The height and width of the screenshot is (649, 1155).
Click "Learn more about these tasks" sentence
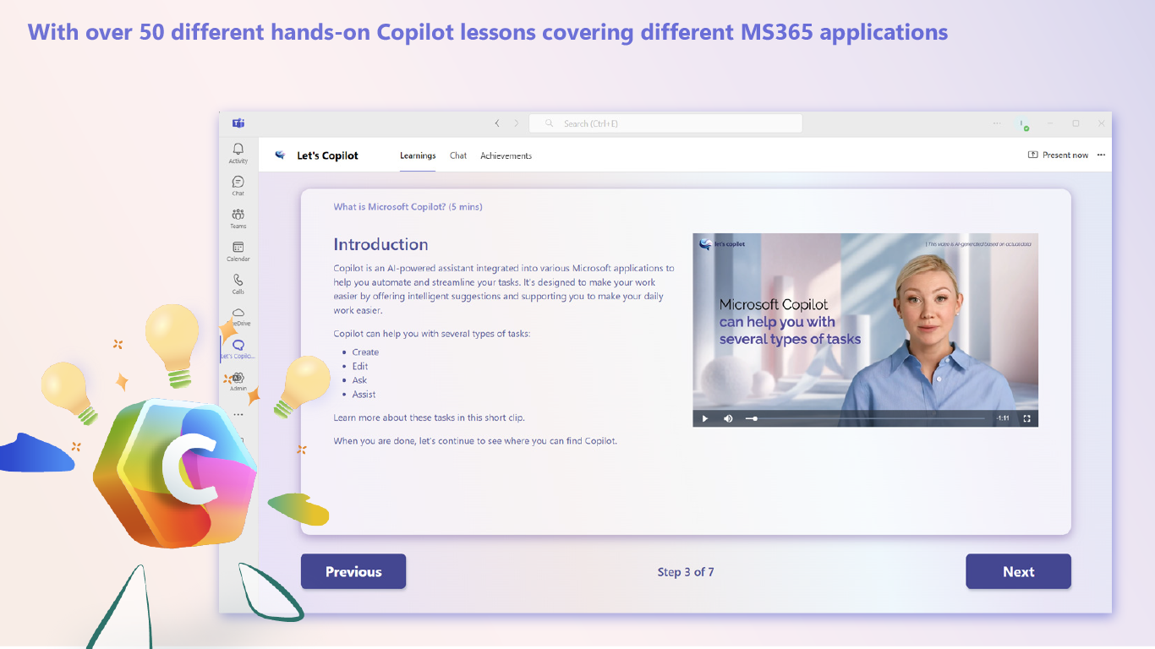pos(429,417)
